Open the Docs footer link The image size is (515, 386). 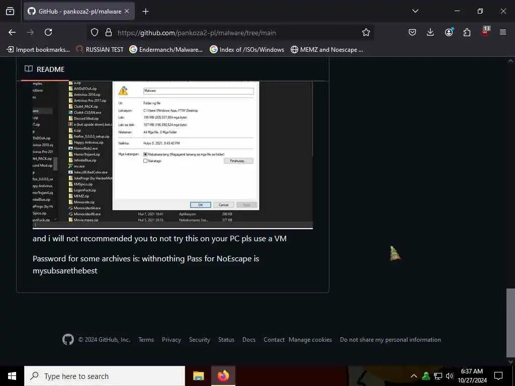pyautogui.click(x=249, y=340)
